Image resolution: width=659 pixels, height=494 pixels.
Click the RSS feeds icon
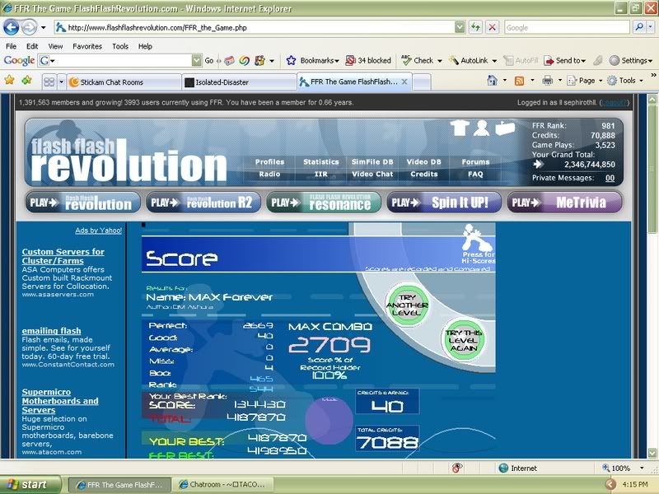(x=519, y=81)
